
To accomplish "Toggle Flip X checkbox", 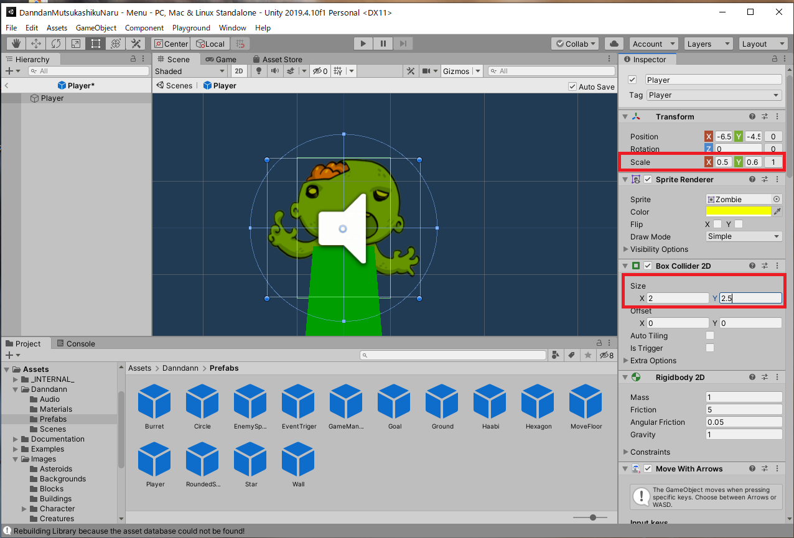I will click(717, 224).
